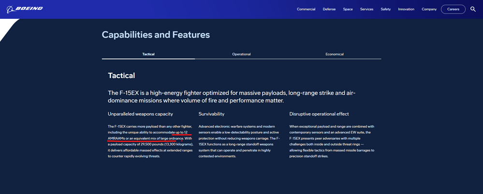
Task: Open the Safety menu
Action: coord(385,9)
